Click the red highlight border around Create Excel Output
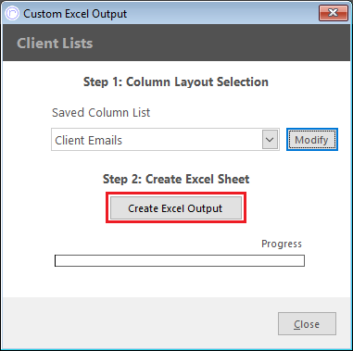The height and width of the screenshot is (351, 353). 176,194
